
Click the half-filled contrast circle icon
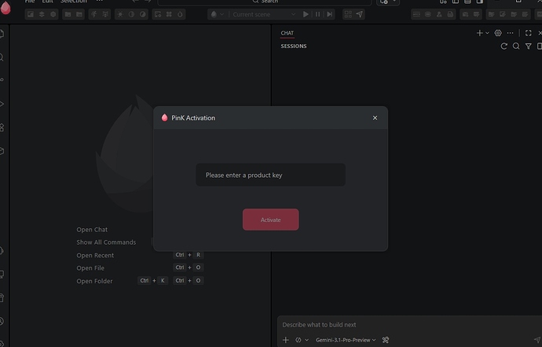pos(131,14)
